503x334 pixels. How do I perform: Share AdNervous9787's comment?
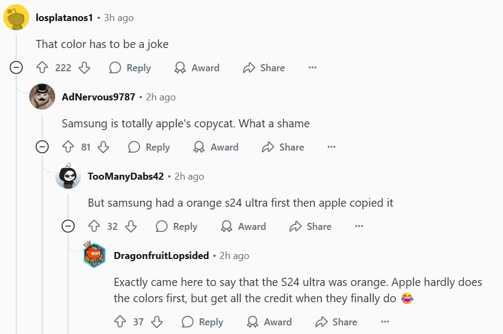tap(283, 147)
